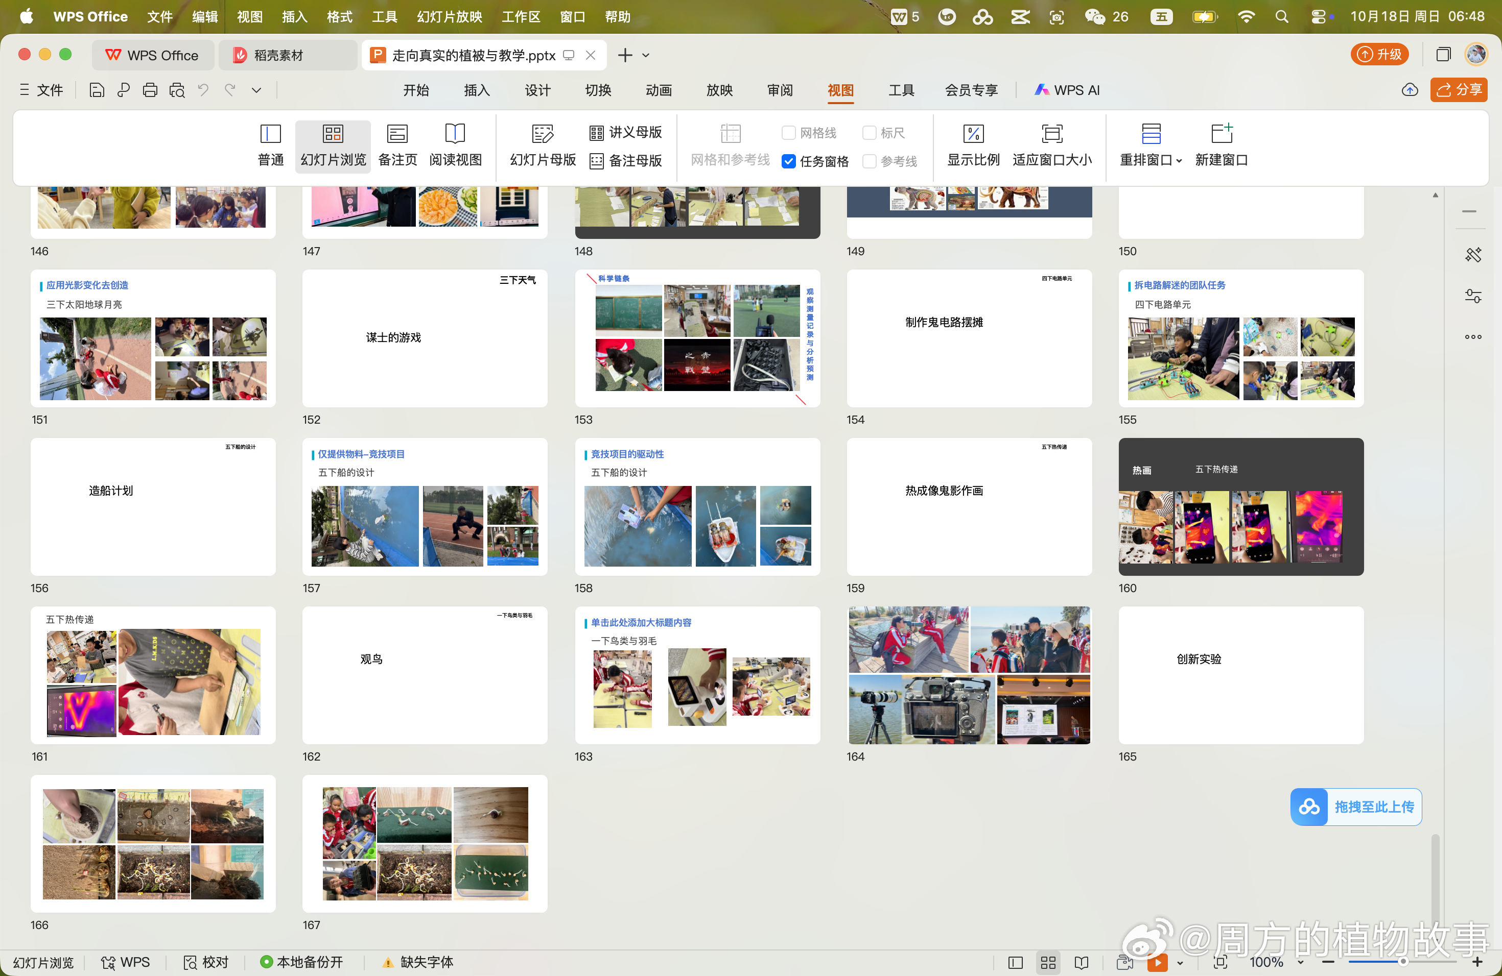Image resolution: width=1502 pixels, height=976 pixels.
Task: Open the 文件 hamburger menu
Action: [x=42, y=90]
